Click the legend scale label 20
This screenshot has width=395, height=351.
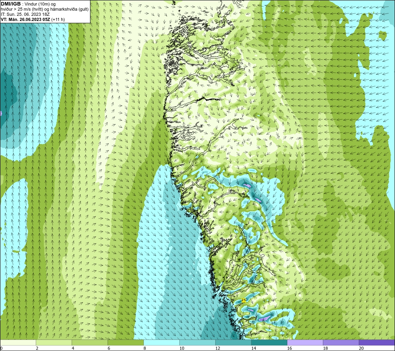361,349
